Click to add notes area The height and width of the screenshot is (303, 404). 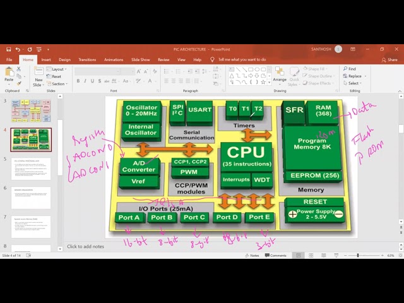(x=86, y=246)
